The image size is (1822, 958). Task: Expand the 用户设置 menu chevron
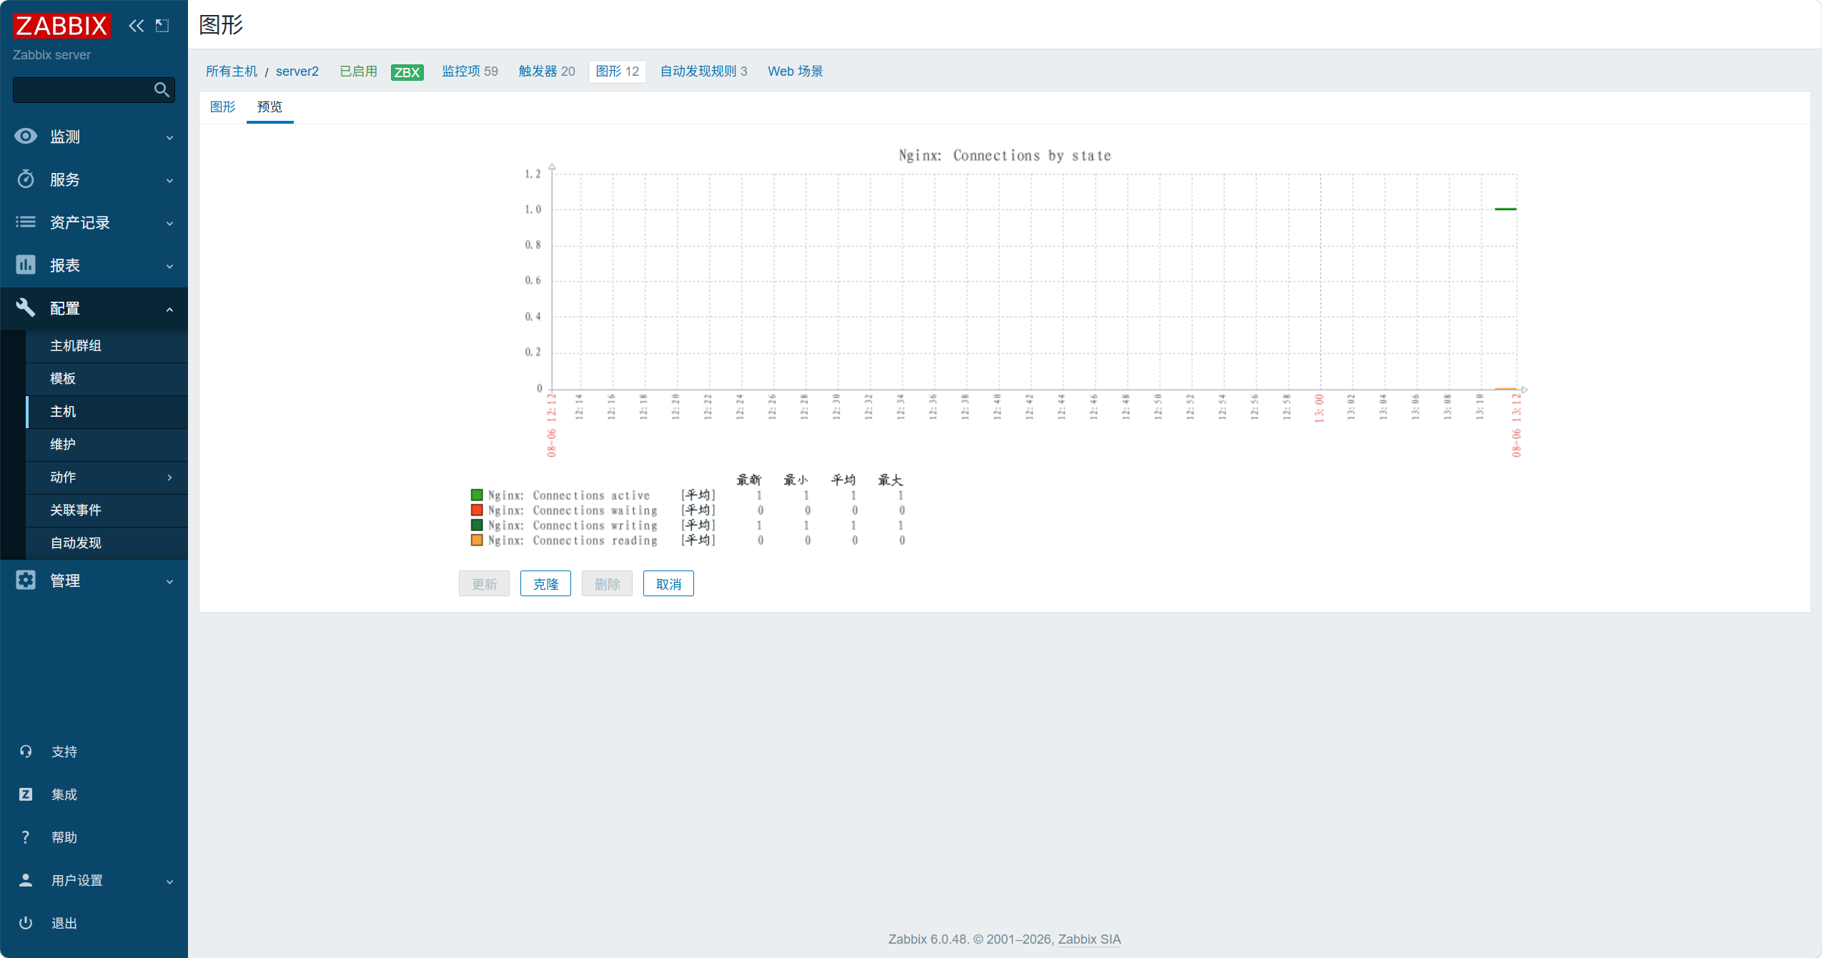(170, 882)
